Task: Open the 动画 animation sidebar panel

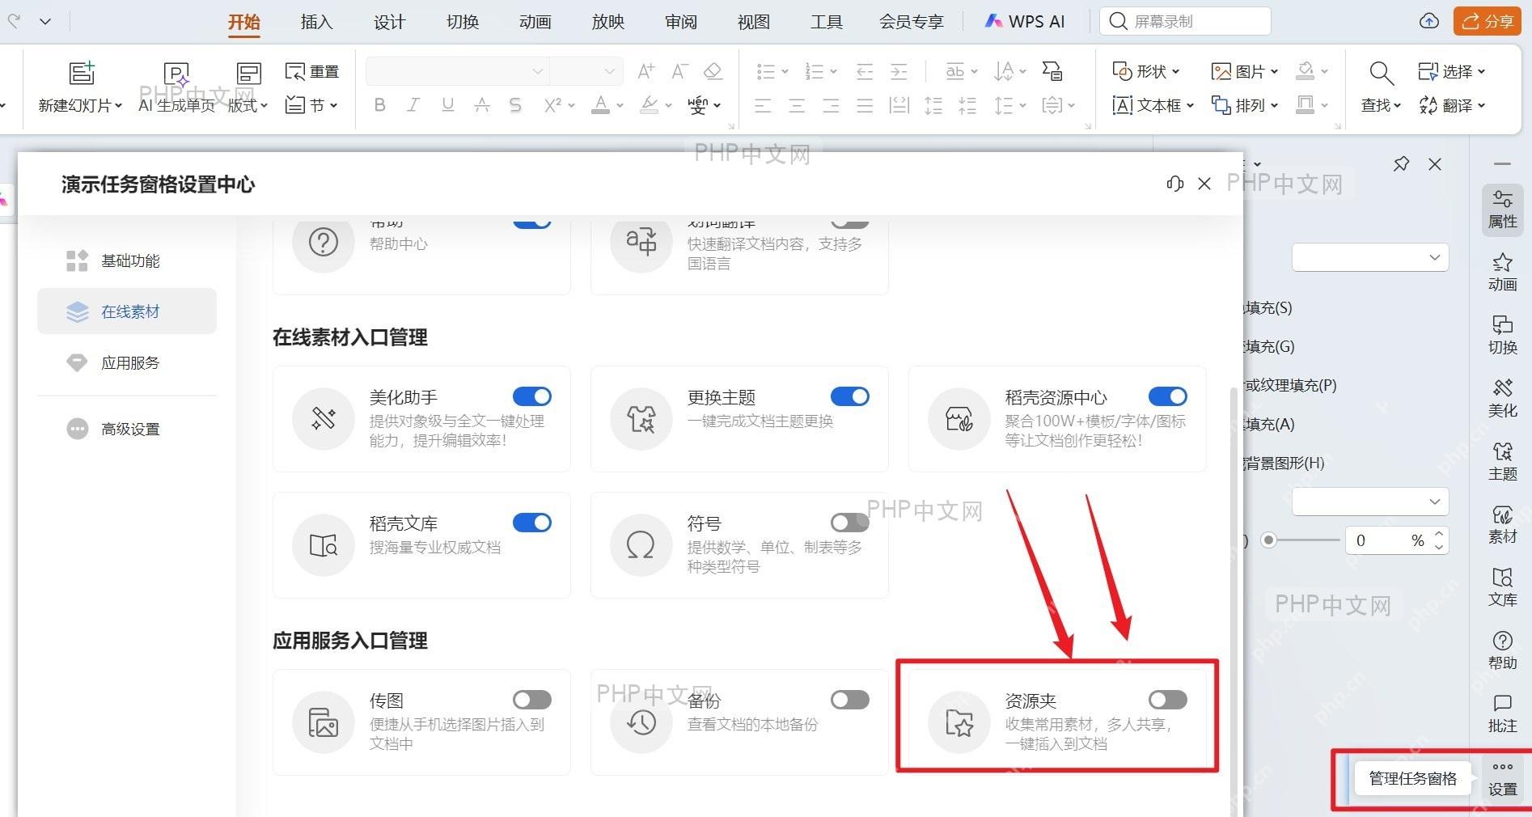Action: 1502,273
